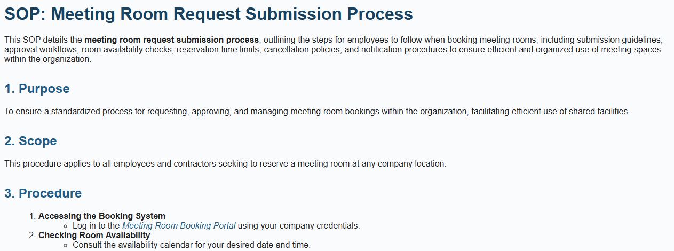Open the Meeting Room Booking Portal link
Image resolution: width=674 pixels, height=251 pixels.
tap(179, 226)
